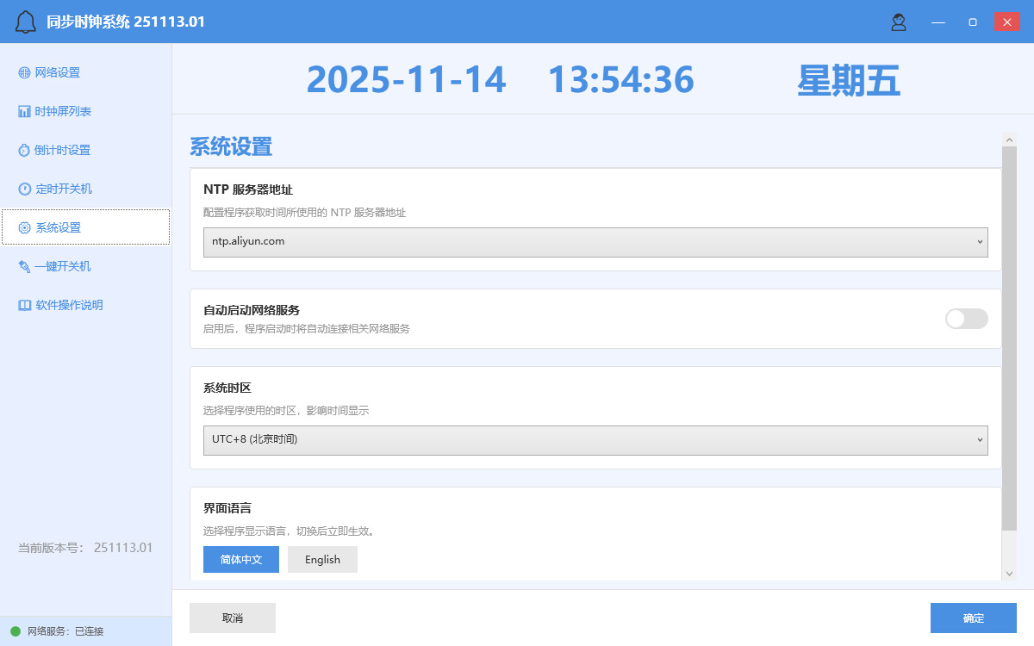Click the bell icon in the title bar
Screen dimensions: 1034x646
coord(24,21)
